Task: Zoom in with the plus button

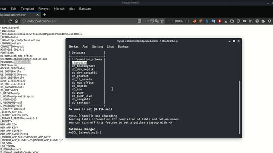Action: [188, 21]
